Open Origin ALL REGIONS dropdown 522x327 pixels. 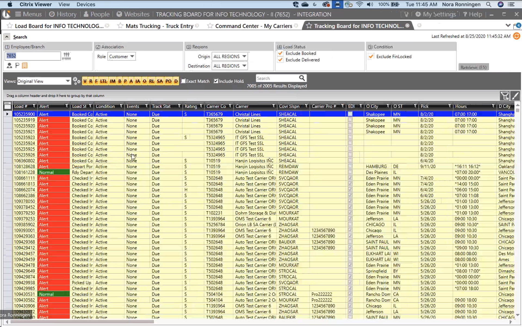click(230, 57)
